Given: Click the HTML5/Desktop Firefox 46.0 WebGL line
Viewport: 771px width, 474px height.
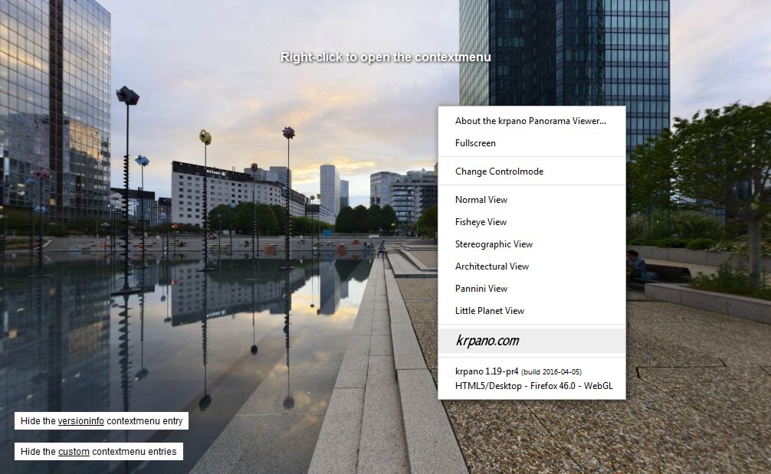Looking at the screenshot, I should pyautogui.click(x=533, y=386).
